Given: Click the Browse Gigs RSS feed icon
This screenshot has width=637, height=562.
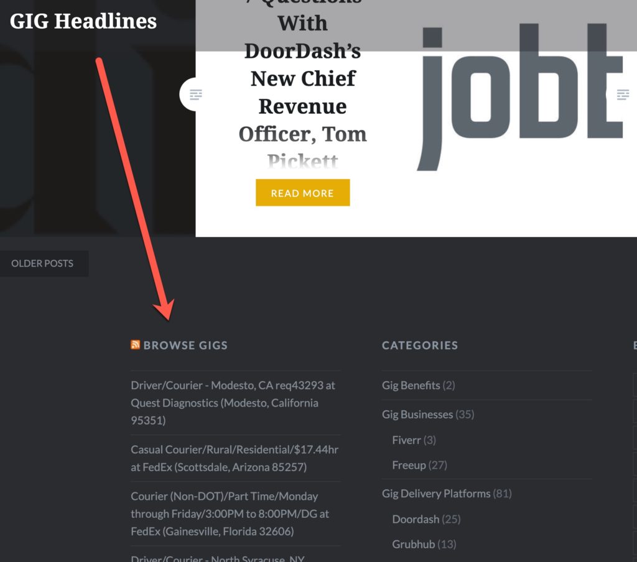Looking at the screenshot, I should click(135, 345).
